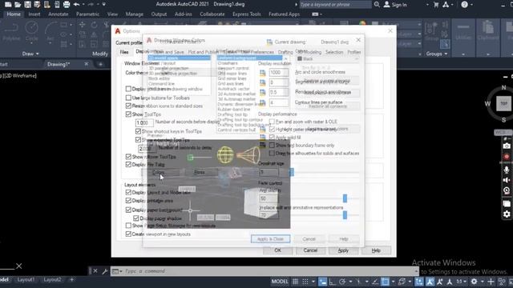Click Cancel in the Options dialog
The image size is (513, 288).
[x=310, y=250]
